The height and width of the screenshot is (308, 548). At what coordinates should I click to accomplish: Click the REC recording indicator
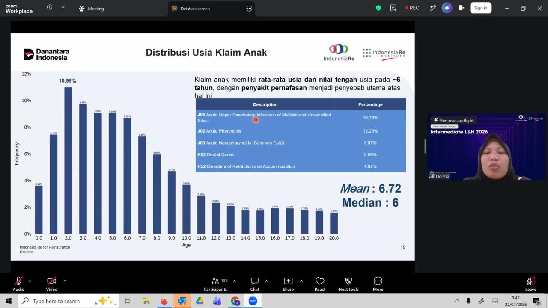coord(412,8)
